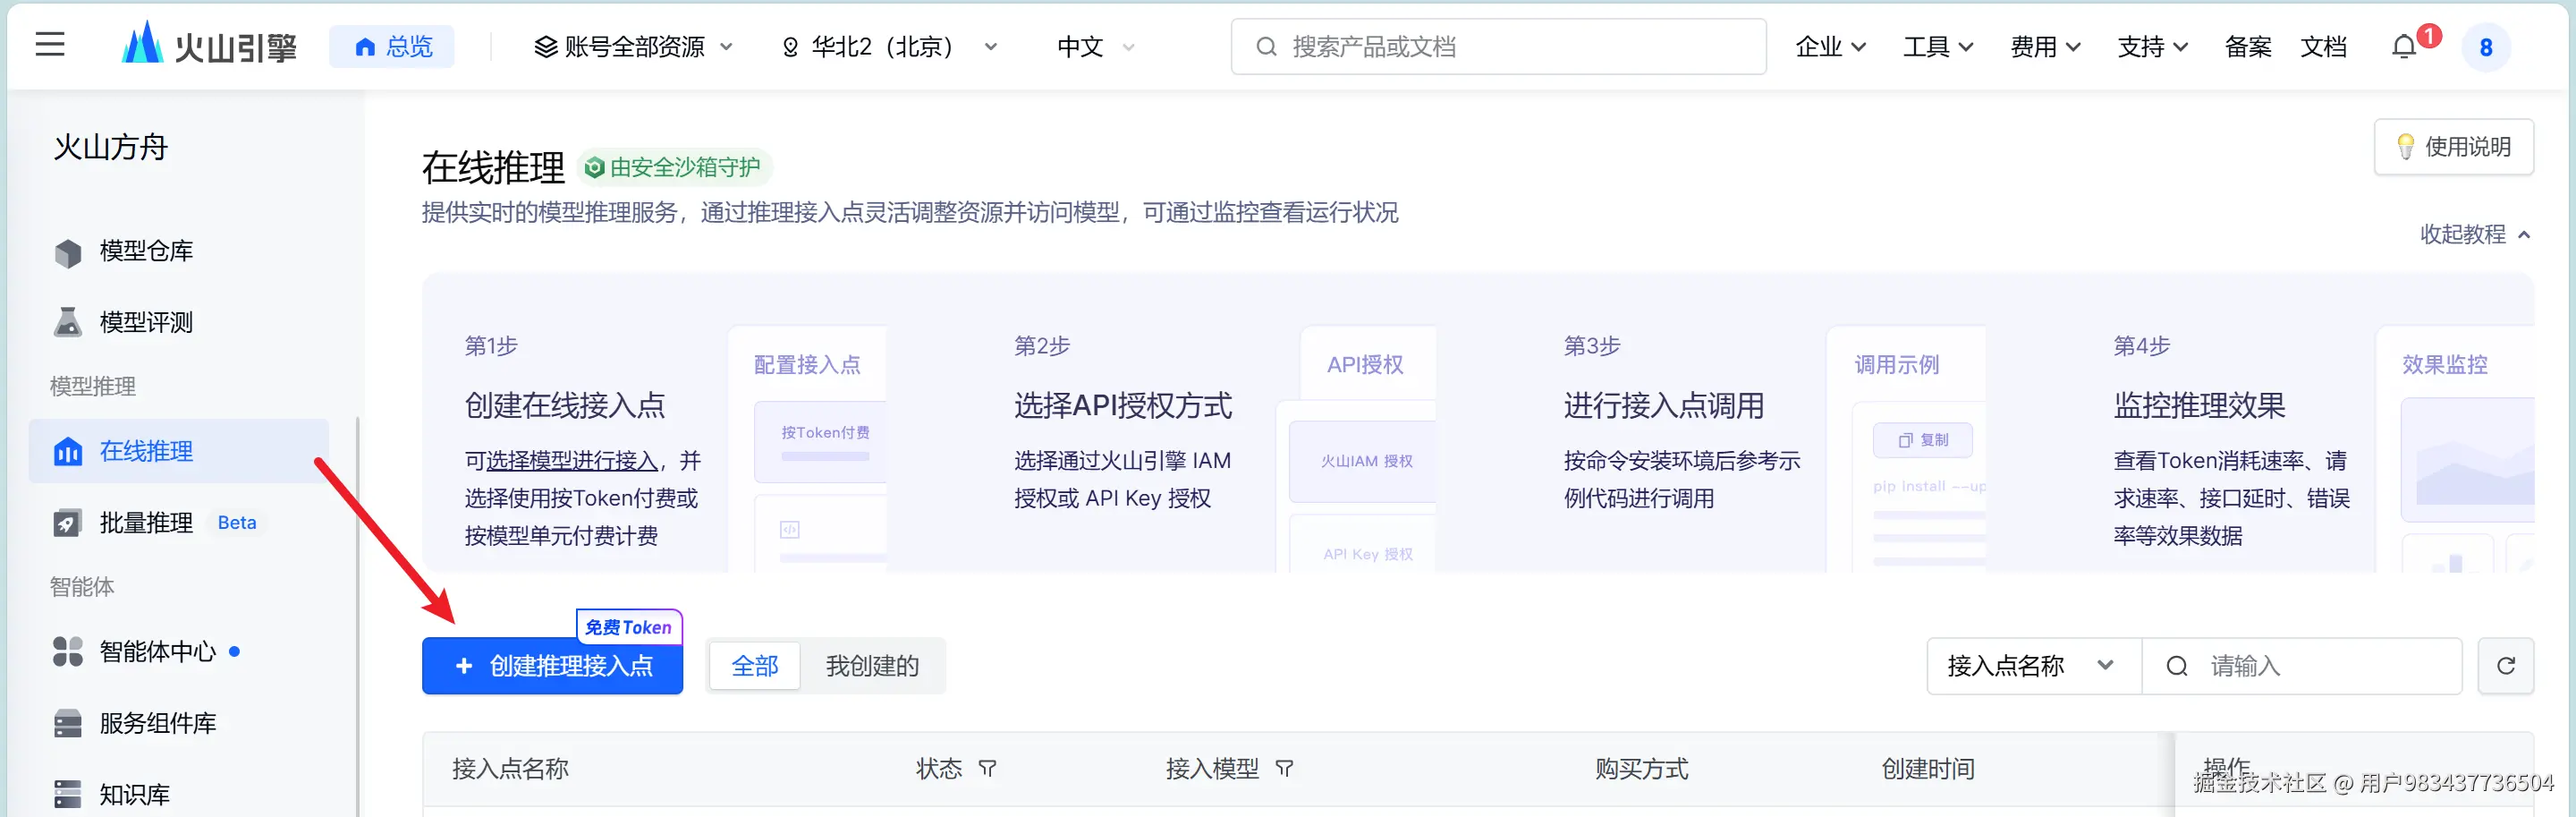The image size is (2576, 817).
Task: Open the user avatar account menu
Action: click(x=2485, y=47)
